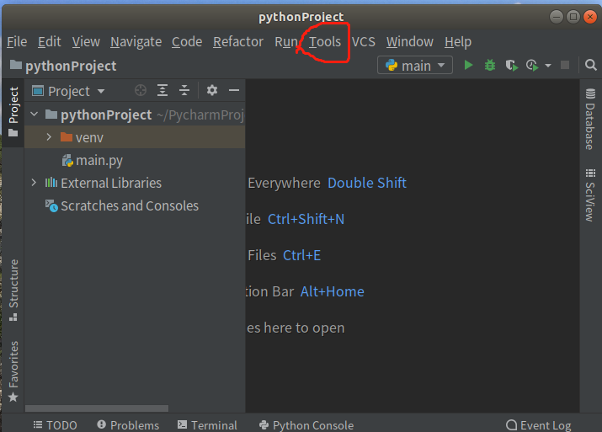Open the Run menu
The width and height of the screenshot is (602, 432).
click(x=286, y=41)
